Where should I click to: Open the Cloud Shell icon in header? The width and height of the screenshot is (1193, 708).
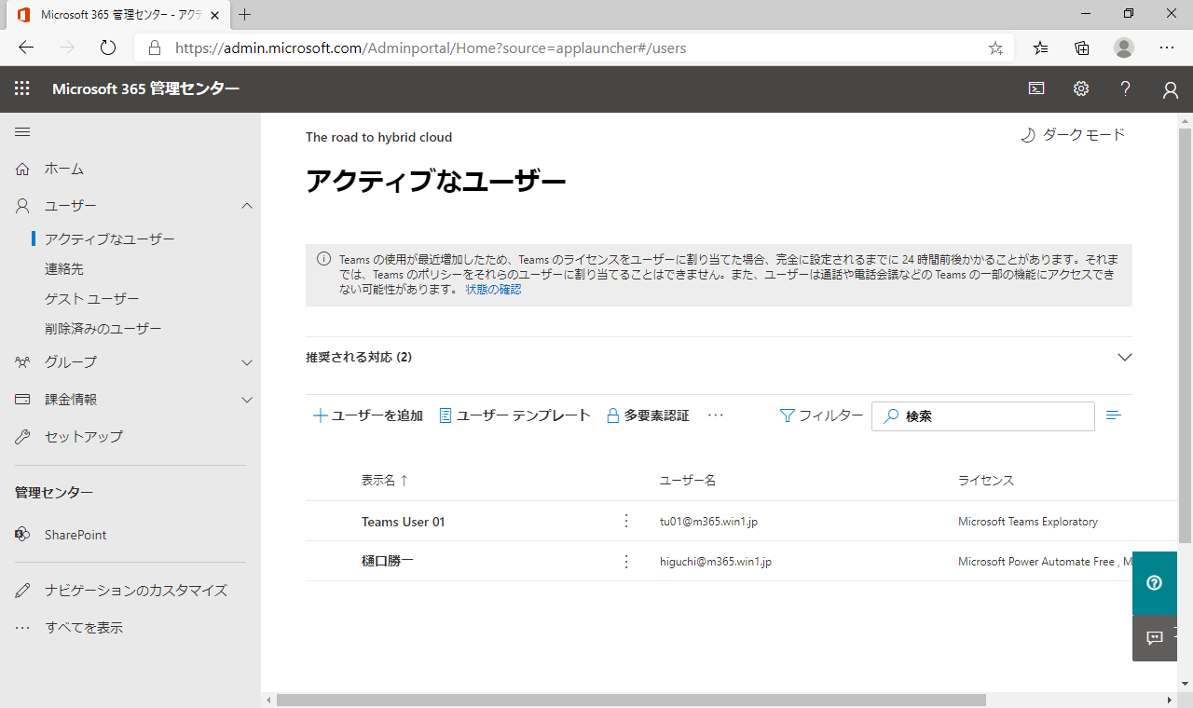[1035, 88]
